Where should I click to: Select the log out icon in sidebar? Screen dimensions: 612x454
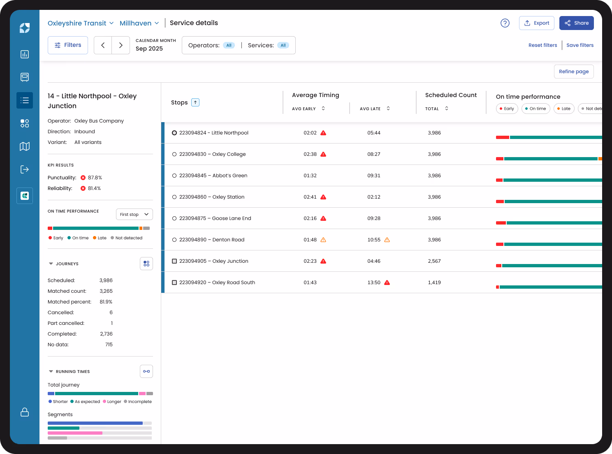25,169
